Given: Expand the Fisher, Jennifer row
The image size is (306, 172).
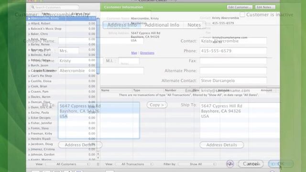Looking at the screenshot, I should click(x=29, y=123).
